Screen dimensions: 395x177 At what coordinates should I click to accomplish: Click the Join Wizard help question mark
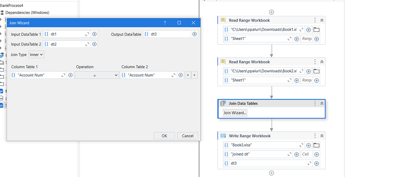pos(165,23)
